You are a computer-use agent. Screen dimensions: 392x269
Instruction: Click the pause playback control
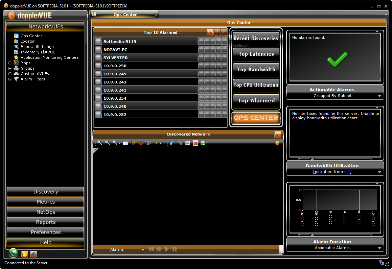tap(175, 249)
